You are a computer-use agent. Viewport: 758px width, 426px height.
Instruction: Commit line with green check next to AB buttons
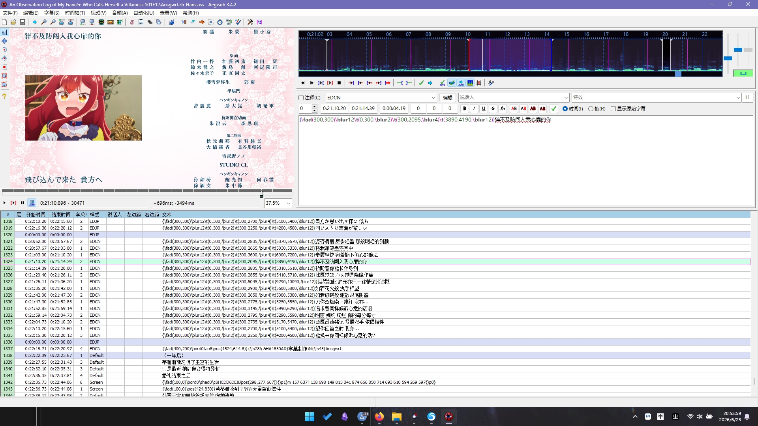click(x=554, y=108)
